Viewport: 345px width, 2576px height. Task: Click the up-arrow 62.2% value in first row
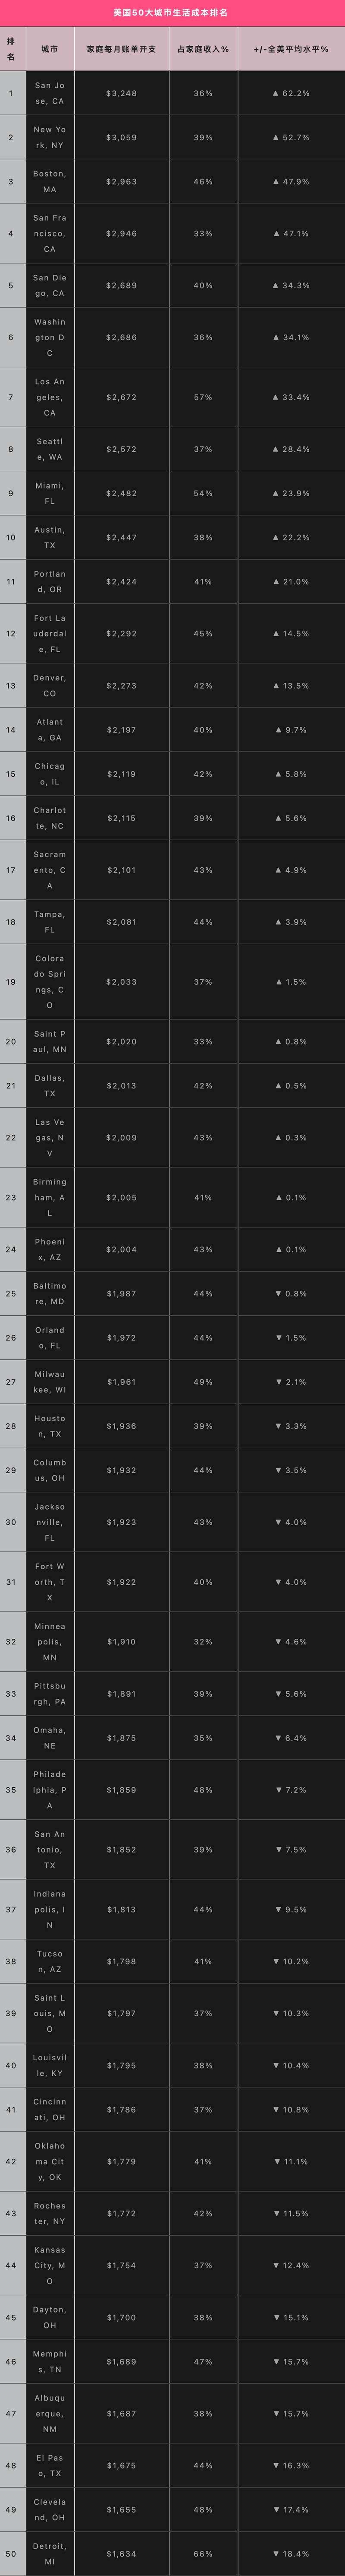tap(290, 93)
